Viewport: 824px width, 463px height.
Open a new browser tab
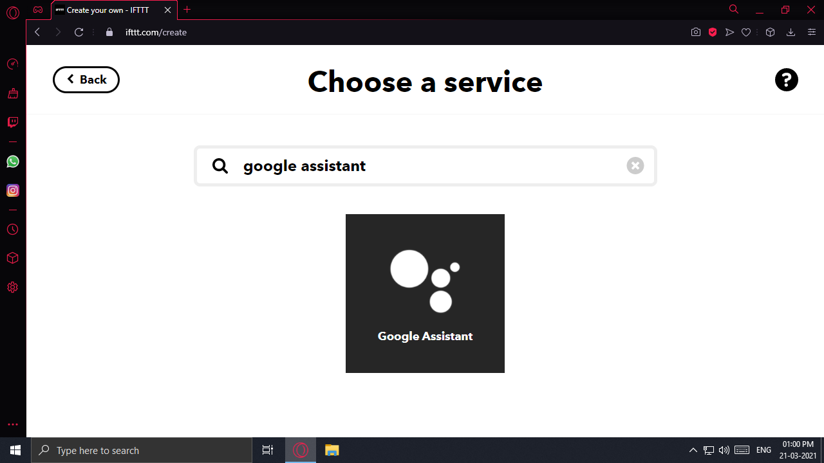[187, 10]
